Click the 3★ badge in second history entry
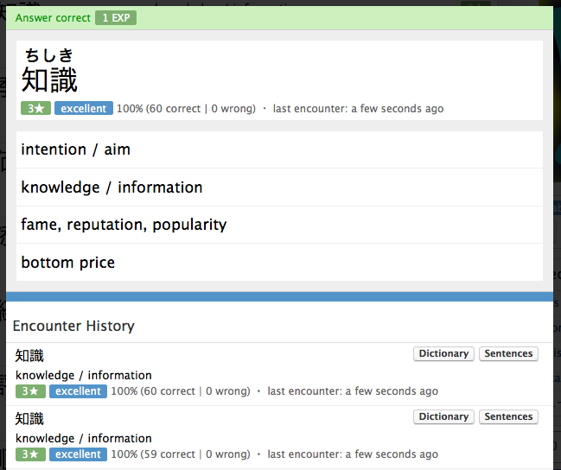 pyautogui.click(x=30, y=454)
